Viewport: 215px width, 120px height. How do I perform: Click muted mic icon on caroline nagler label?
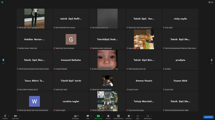54,110
